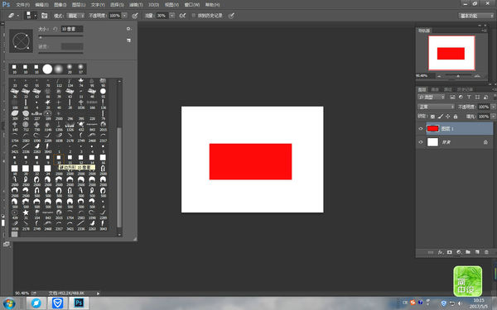Screen dimensions: 497x310
Task: Open the Brush Preset picker dropdown arrow
Action: pos(35,15)
